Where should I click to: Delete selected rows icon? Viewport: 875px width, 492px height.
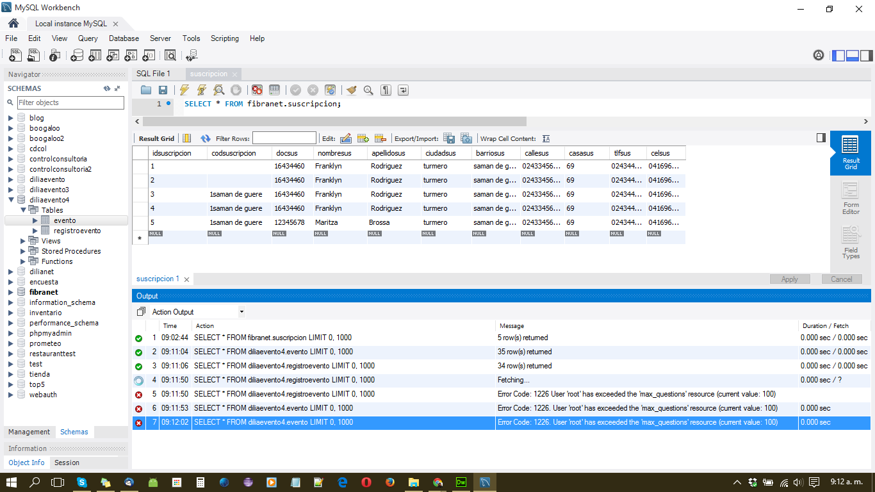(380, 138)
